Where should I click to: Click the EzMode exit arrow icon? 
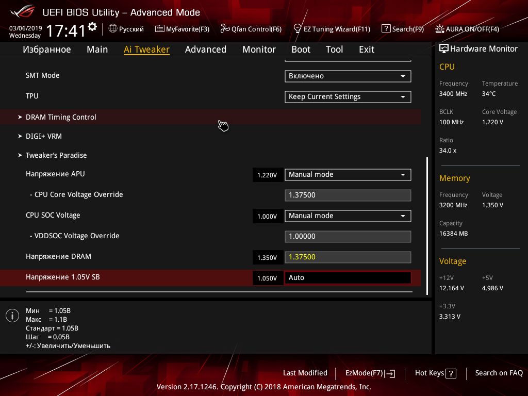pos(390,373)
